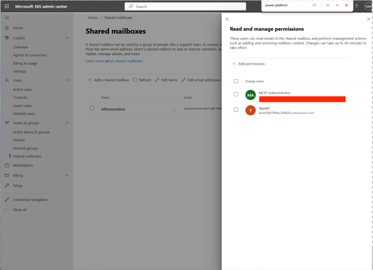Collapse the Copilot navigation section

point(67,38)
